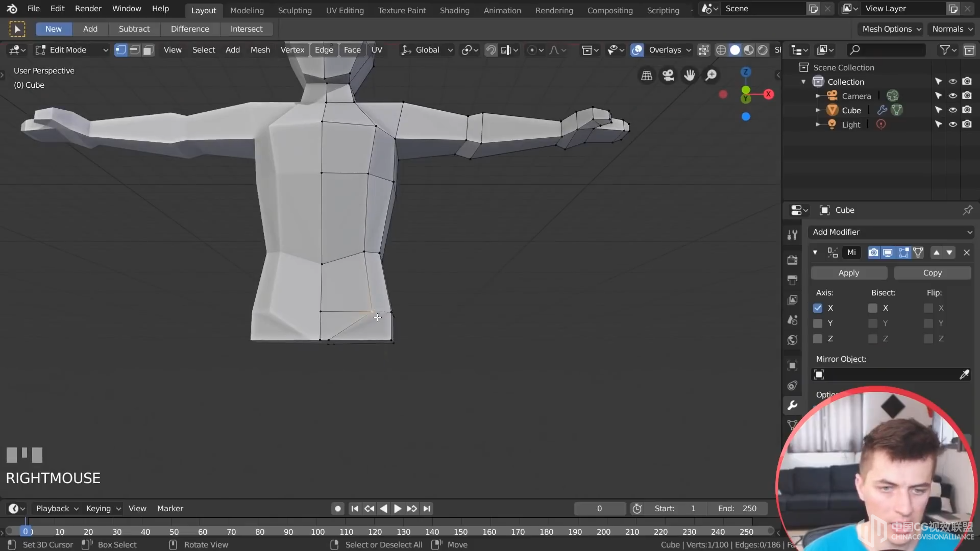
Task: Switch to solid shading icon
Action: pyautogui.click(x=735, y=50)
